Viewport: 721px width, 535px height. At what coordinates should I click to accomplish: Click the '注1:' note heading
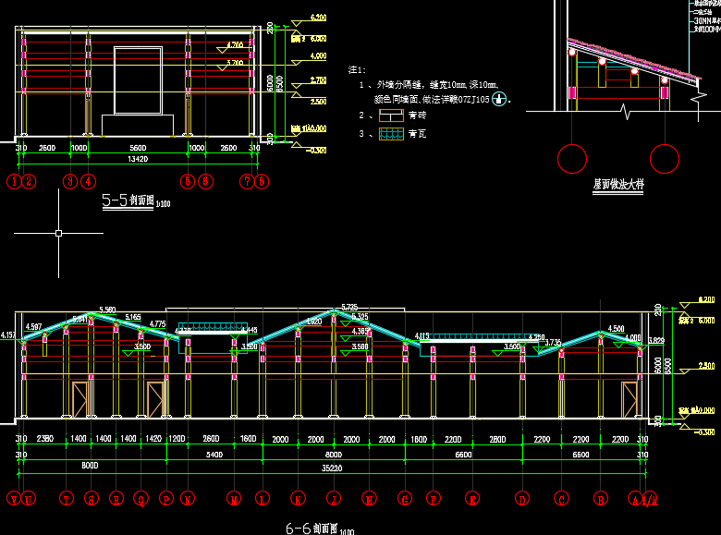[357, 70]
